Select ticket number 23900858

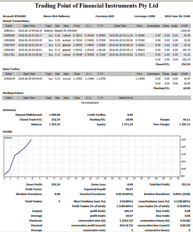pyautogui.click(x=9, y=40)
